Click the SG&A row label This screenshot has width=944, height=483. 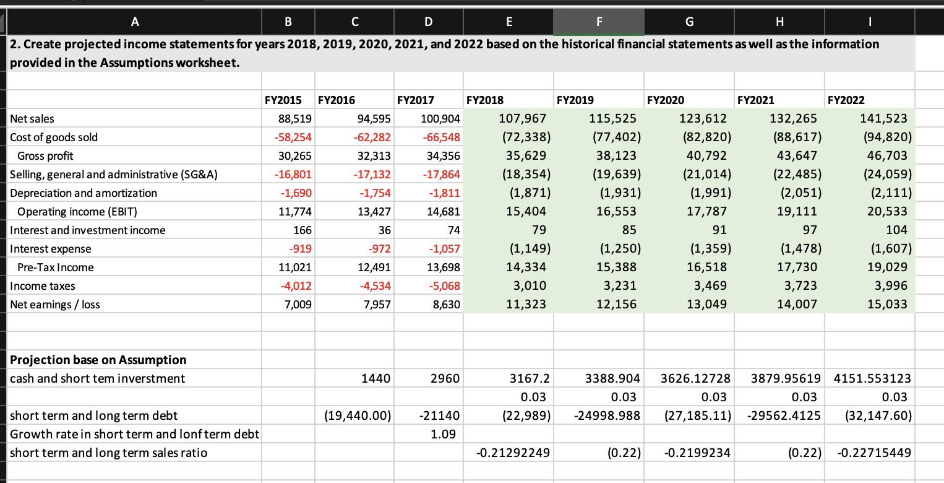pos(113,174)
